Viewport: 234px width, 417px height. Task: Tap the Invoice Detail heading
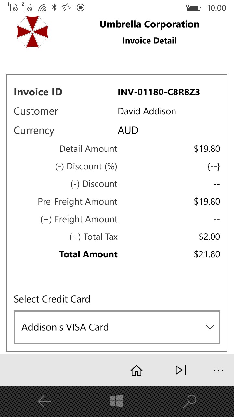pyautogui.click(x=149, y=41)
